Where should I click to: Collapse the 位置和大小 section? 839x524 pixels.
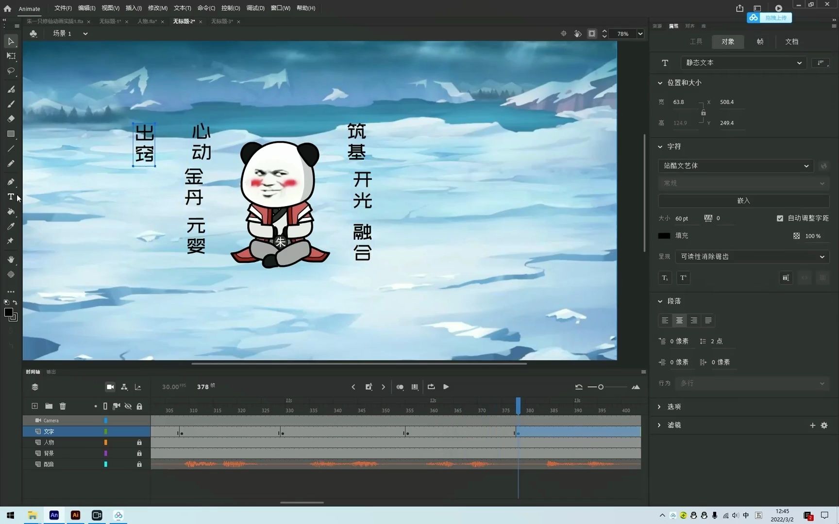click(660, 83)
